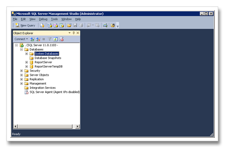Open the Connect dropdown in Object Explorer
Image resolution: width=225 pixels, height=148 pixels.
(21, 39)
